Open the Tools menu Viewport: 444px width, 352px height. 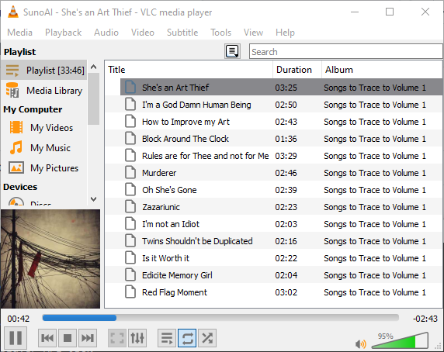(x=220, y=33)
